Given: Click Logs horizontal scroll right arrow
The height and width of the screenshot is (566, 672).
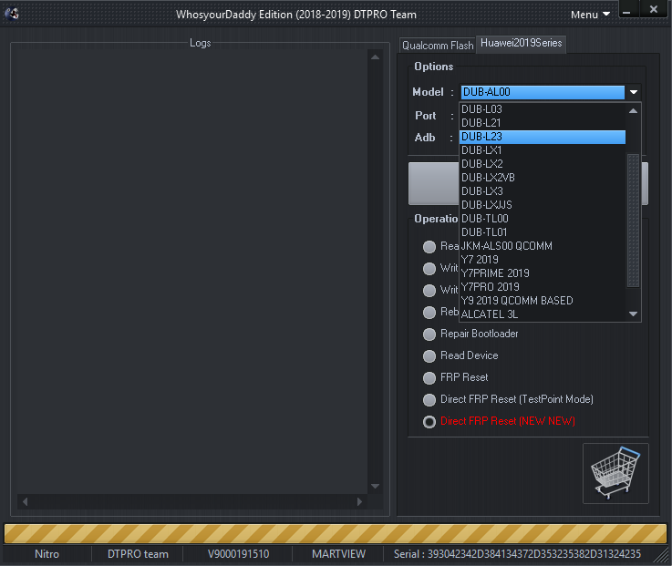Looking at the screenshot, I should click(x=359, y=501).
